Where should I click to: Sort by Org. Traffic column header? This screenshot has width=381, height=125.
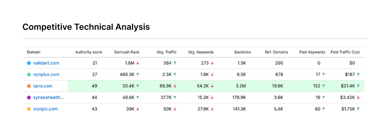[167, 52]
